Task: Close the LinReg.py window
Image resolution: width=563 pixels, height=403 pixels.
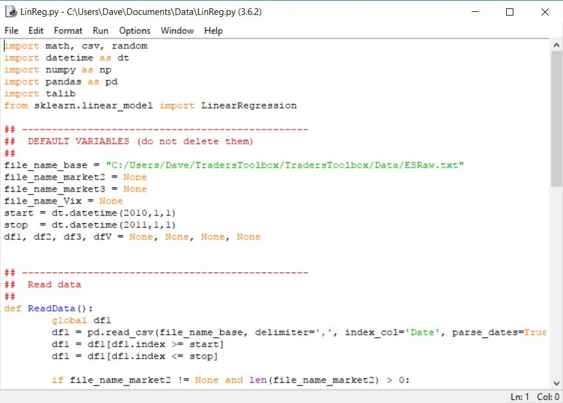Action: (544, 12)
